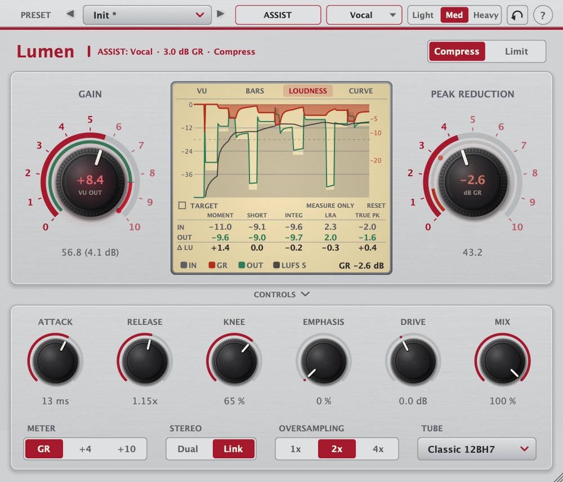Switch mode to Compress
Screen dimensions: 563x482
(457, 51)
